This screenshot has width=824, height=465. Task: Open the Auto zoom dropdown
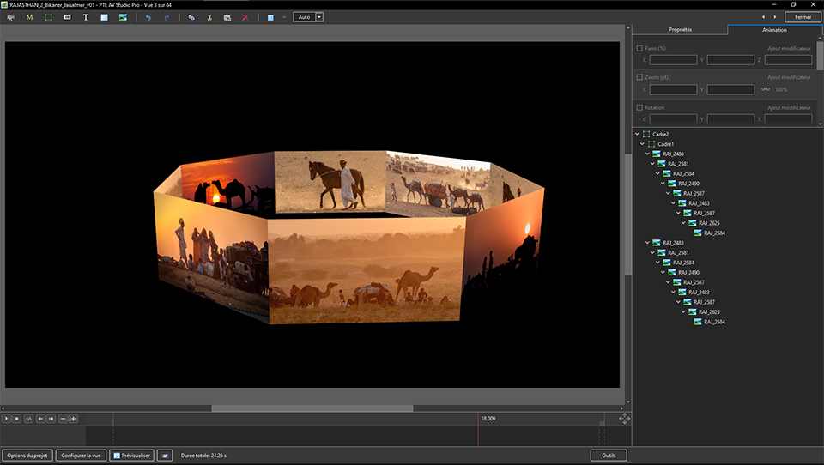pyautogui.click(x=319, y=17)
